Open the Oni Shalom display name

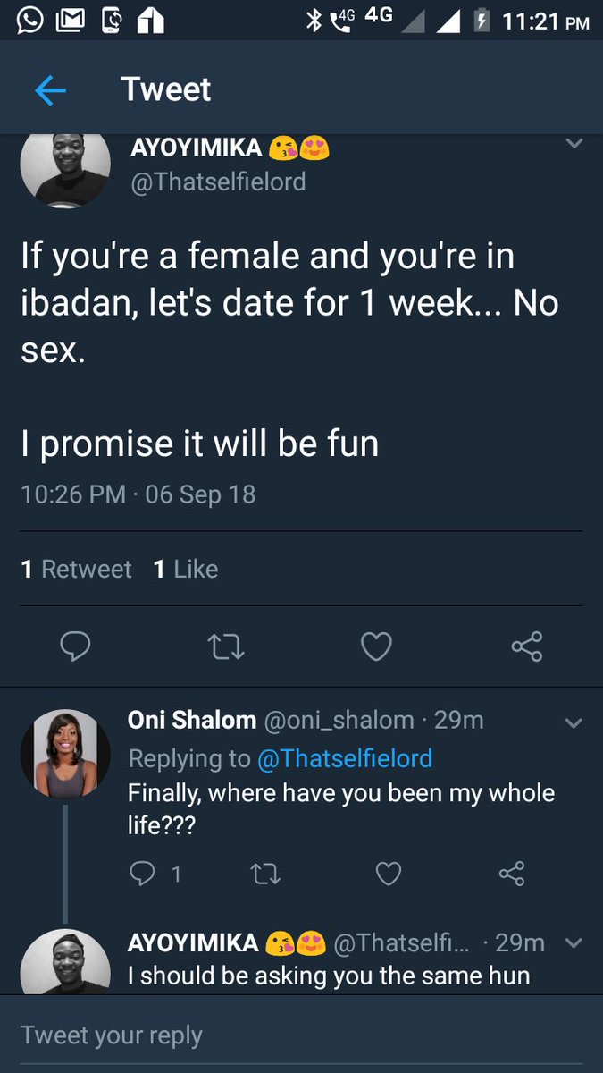(192, 720)
